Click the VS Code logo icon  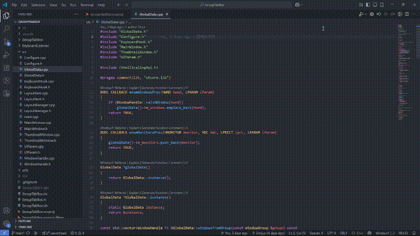pyautogui.click(x=5, y=5)
